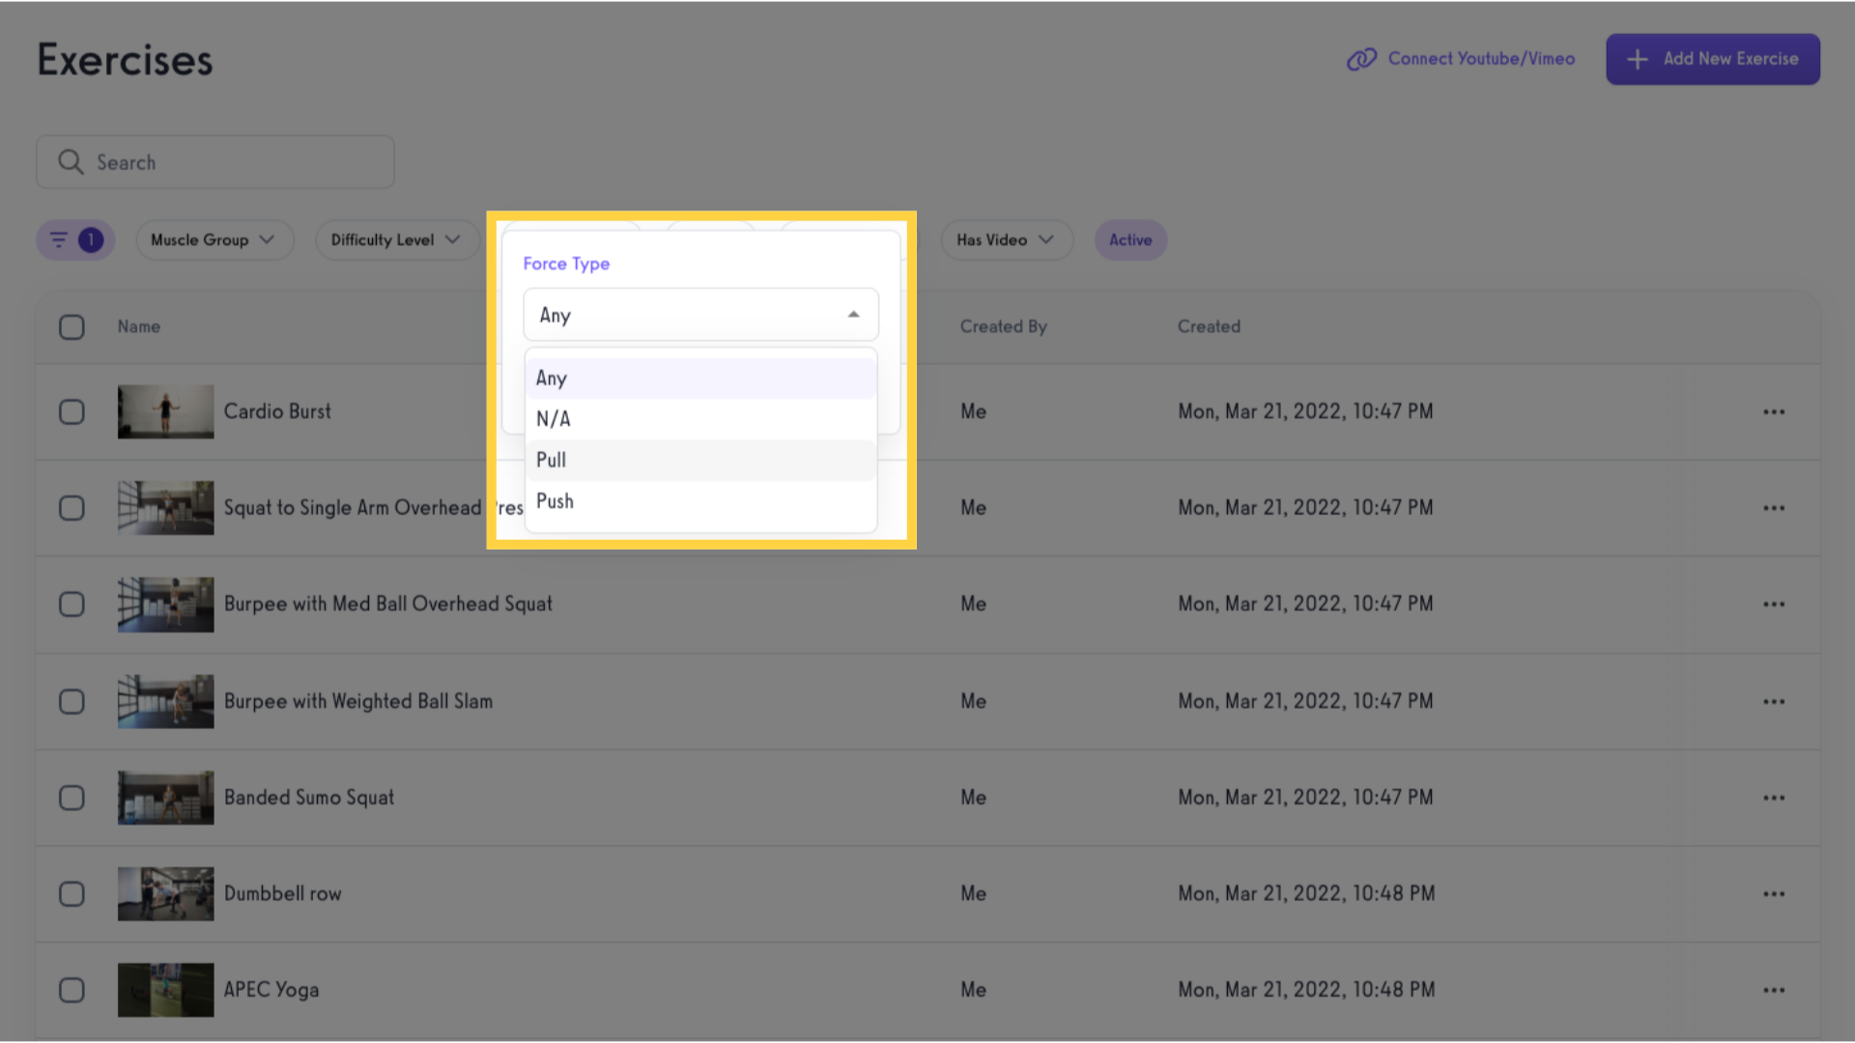Open Cardio Burst video thumbnail
Image resolution: width=1855 pixels, height=1043 pixels.
165,411
